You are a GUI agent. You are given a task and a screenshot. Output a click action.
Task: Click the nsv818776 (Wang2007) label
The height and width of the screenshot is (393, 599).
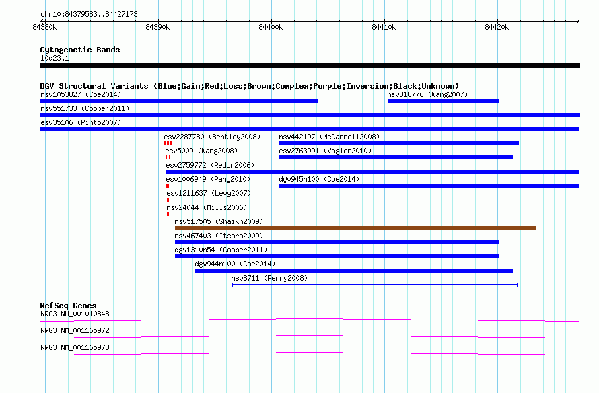(x=427, y=94)
